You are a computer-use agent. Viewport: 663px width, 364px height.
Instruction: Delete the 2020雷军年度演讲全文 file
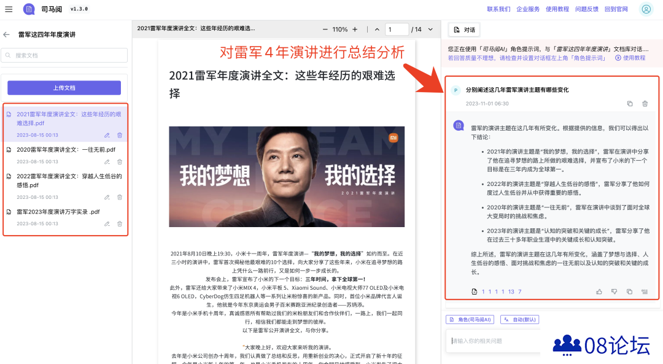pos(120,162)
